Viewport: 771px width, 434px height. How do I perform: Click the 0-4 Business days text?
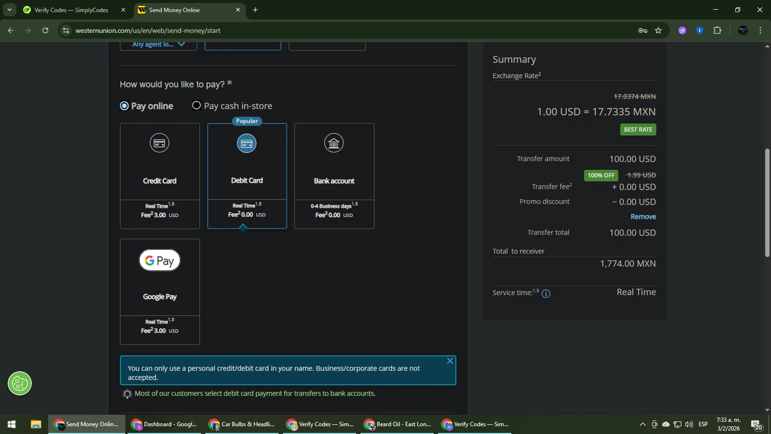[x=331, y=206]
